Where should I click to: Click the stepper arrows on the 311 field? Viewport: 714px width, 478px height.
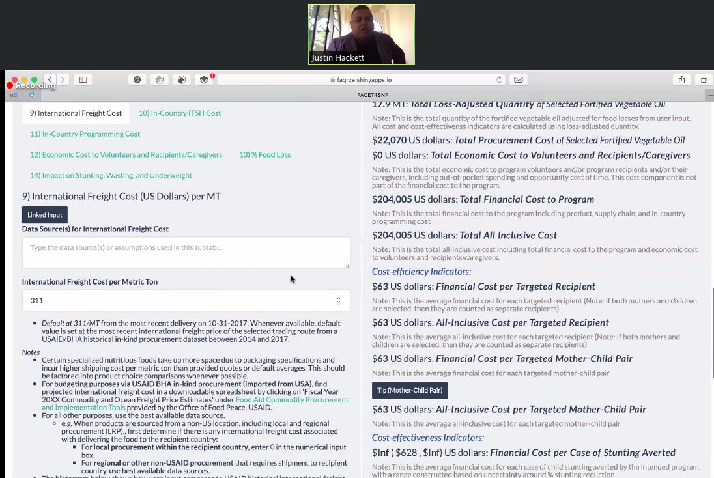pos(338,300)
